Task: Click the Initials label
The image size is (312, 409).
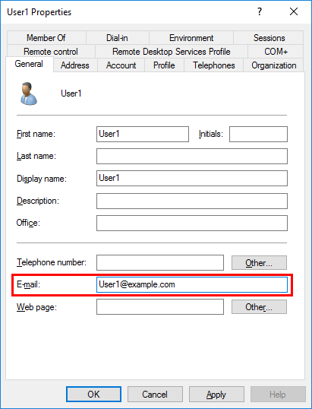Action: 211,134
